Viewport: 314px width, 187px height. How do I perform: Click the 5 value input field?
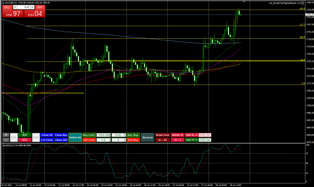119,140
